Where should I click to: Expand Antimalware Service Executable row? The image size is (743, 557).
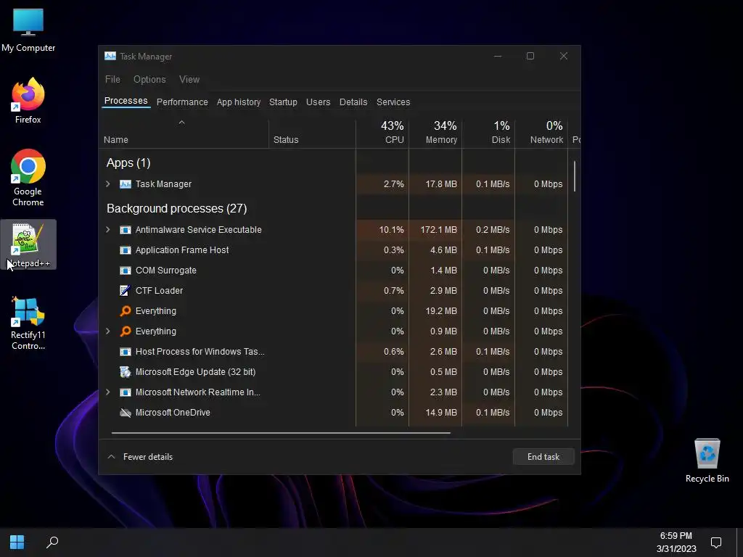coord(108,230)
